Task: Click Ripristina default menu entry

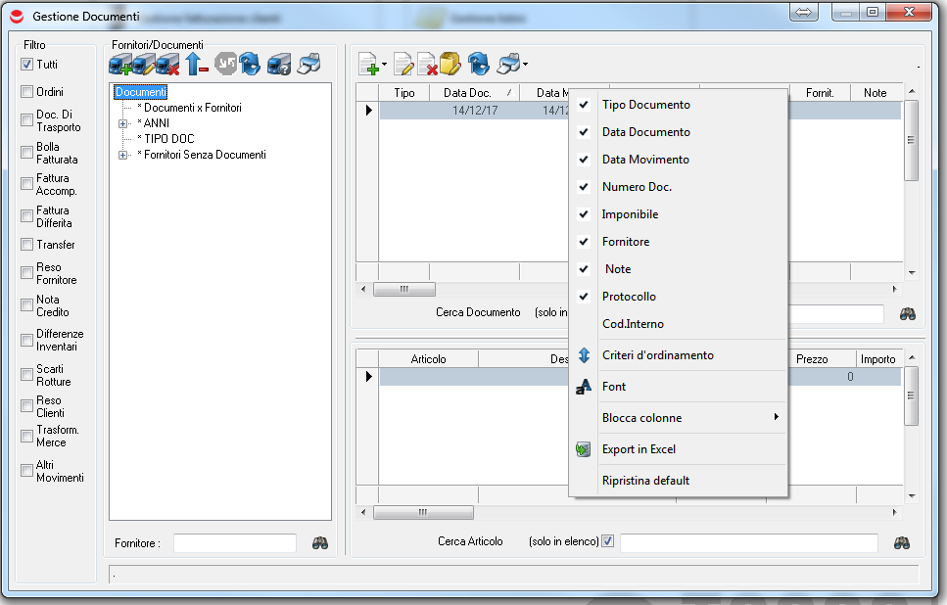Action: point(645,481)
